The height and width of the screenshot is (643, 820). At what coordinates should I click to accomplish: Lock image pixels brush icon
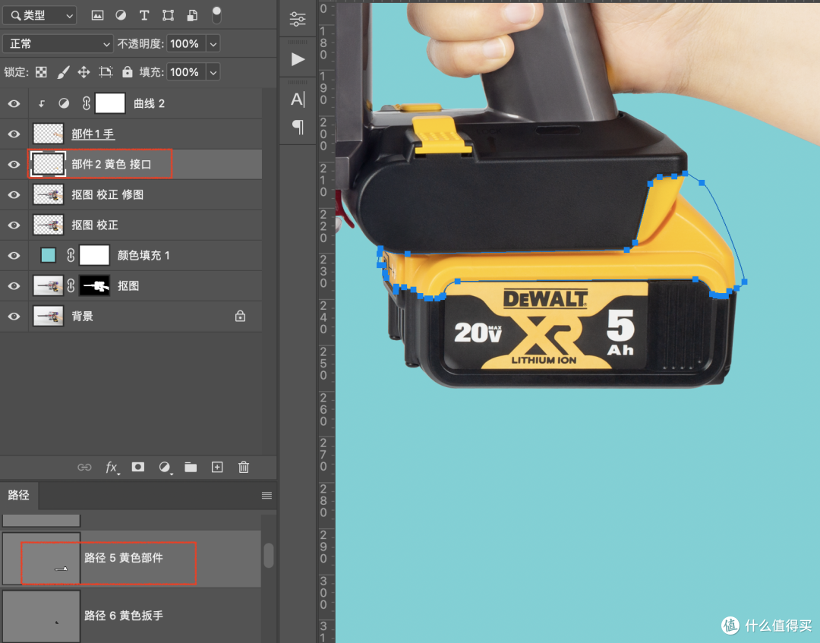(63, 72)
